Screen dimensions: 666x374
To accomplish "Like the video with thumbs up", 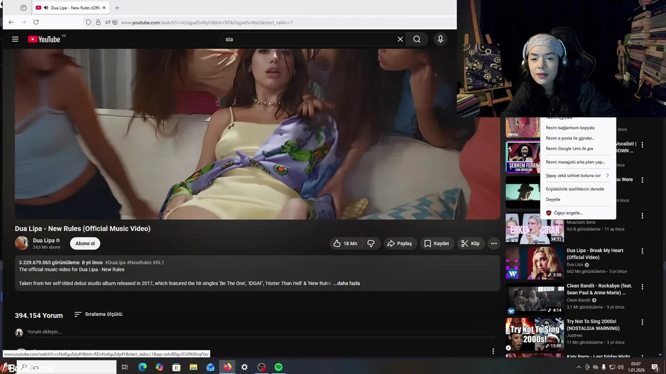I will 345,244.
